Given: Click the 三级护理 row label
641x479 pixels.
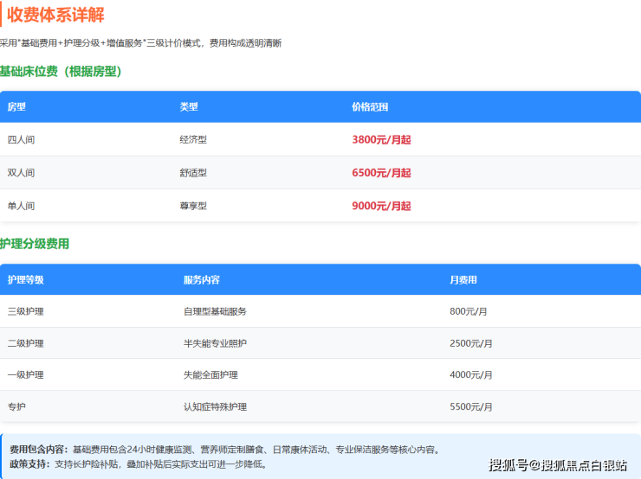Looking at the screenshot, I should coord(25,311).
